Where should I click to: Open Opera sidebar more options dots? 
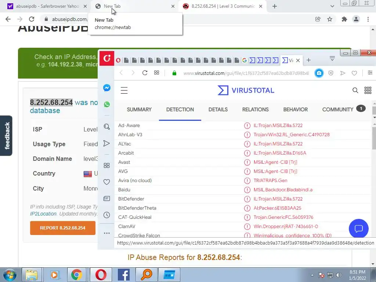pos(107,233)
